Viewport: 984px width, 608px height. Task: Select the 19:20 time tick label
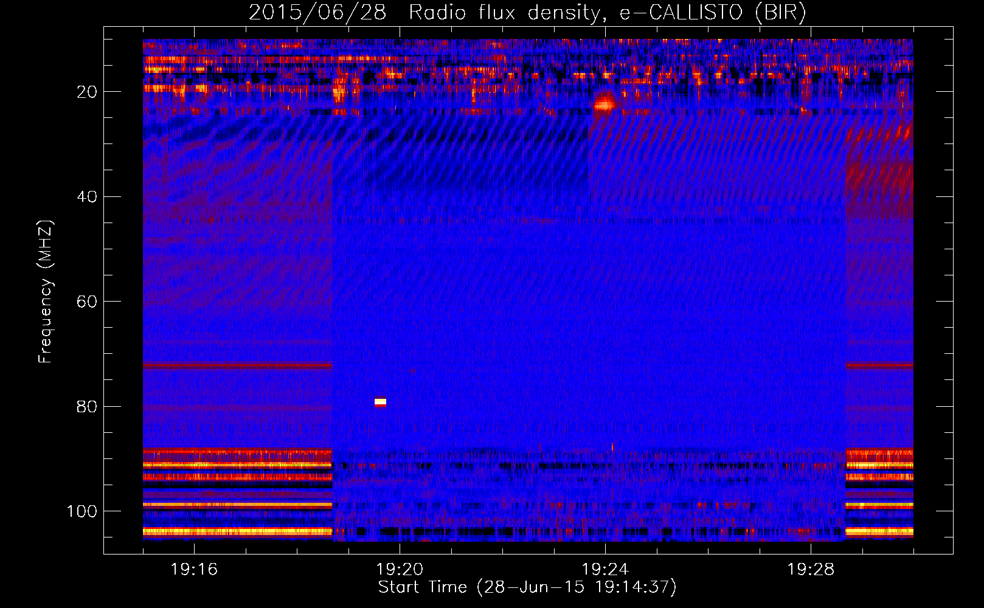[x=400, y=570]
